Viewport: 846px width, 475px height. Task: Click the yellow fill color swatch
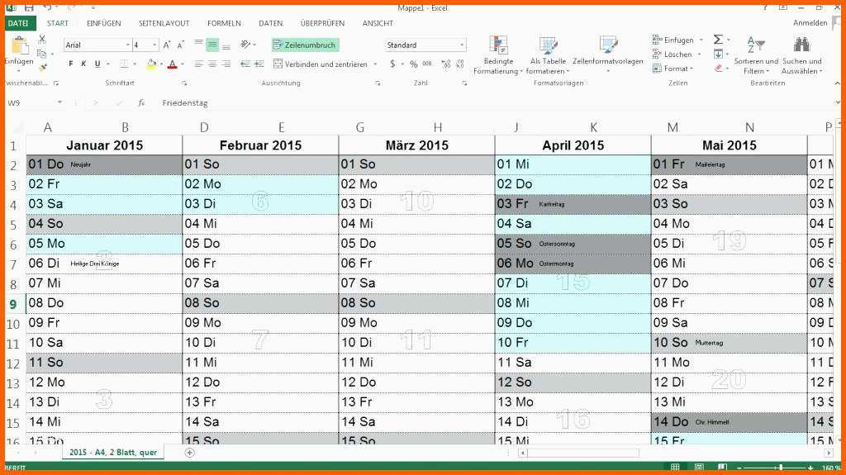(151, 64)
